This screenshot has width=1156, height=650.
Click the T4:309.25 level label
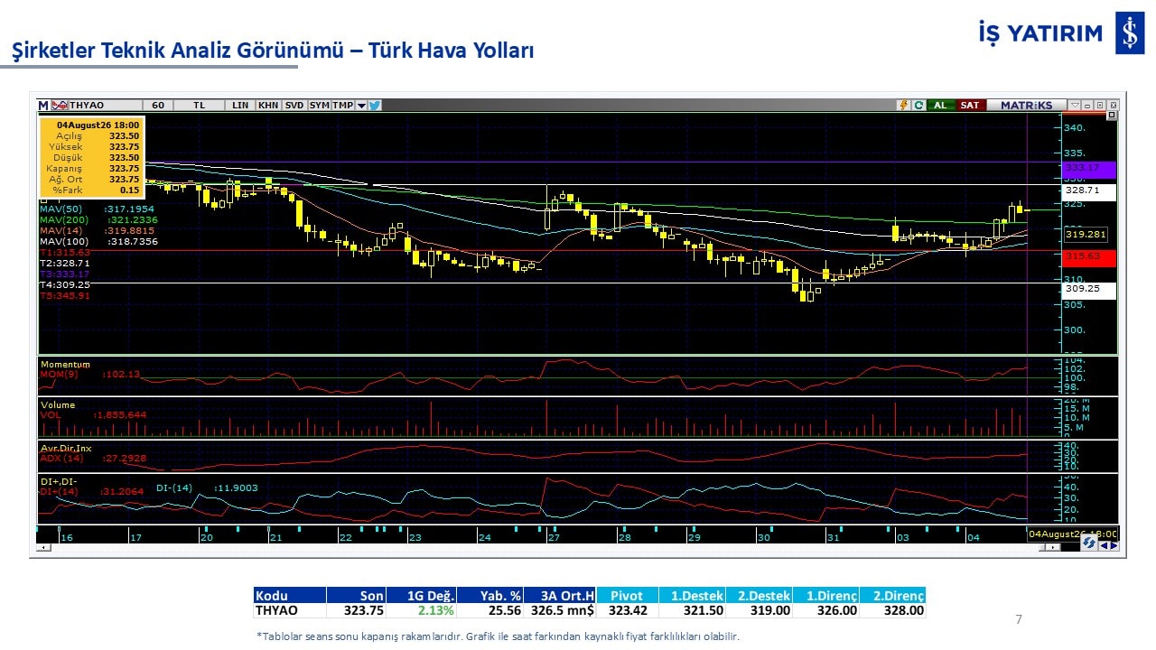tap(64, 284)
